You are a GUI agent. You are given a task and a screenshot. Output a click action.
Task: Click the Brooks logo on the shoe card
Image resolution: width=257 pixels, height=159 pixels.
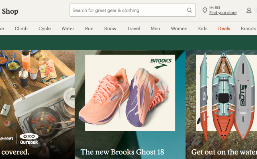point(161,63)
